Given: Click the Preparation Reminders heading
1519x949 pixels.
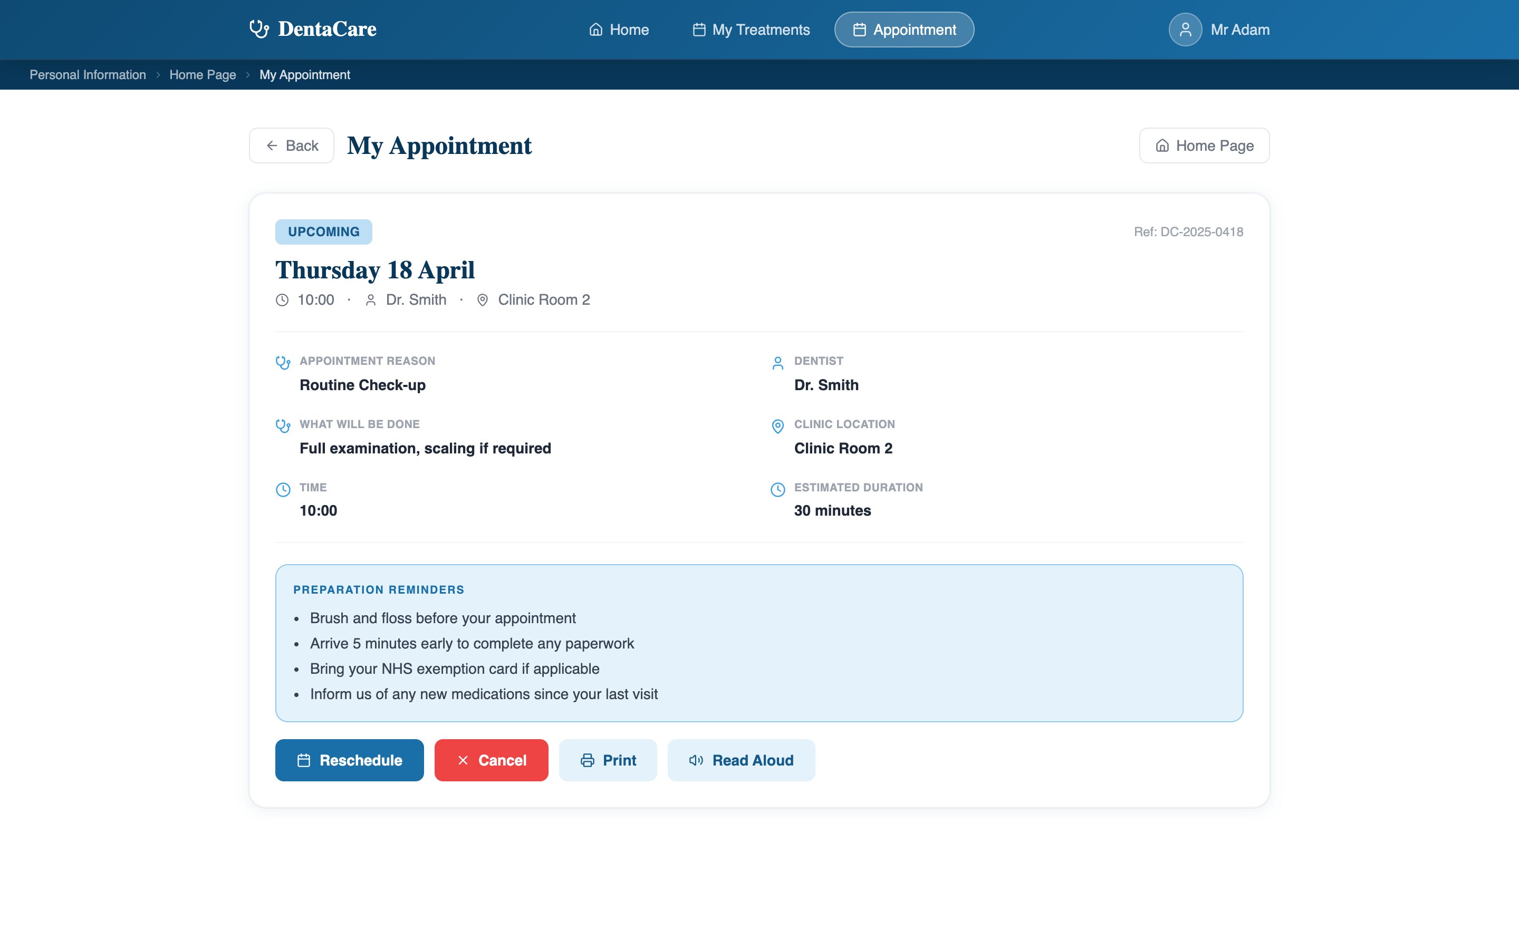Looking at the screenshot, I should [379, 590].
